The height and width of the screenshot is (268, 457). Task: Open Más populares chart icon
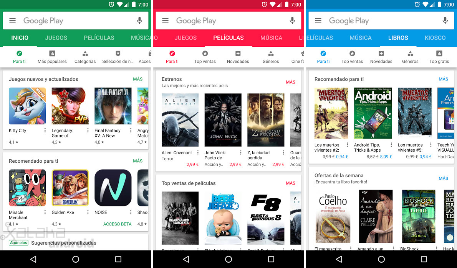pos(52,54)
